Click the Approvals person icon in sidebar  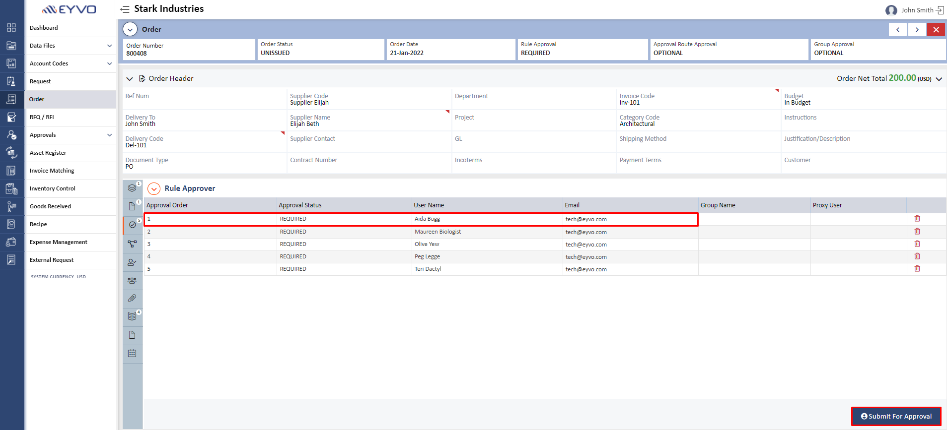pos(11,135)
